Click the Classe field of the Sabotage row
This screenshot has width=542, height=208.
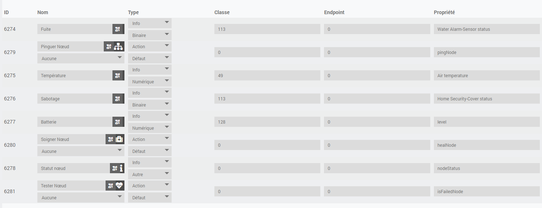point(267,99)
